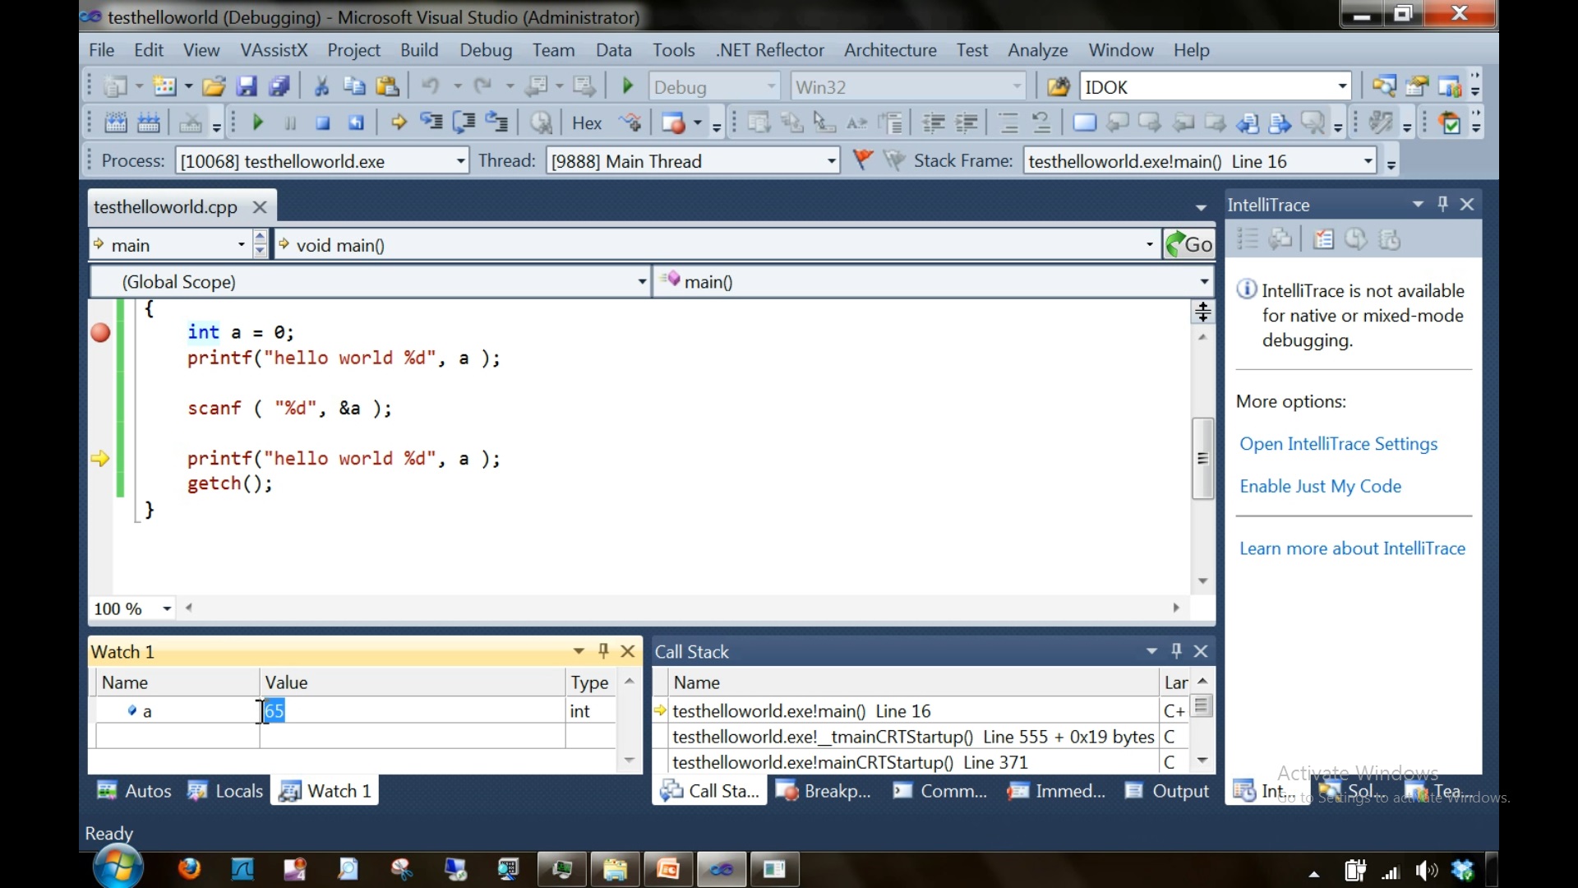Switch to the Autos tab
The height and width of the screenshot is (888, 1578).
coord(134,791)
